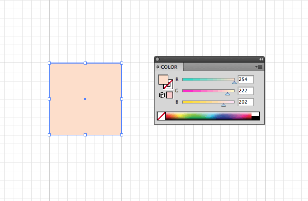The width and height of the screenshot is (308, 201).
Task: Pick the None swatch on spectrum bar
Action: click(x=161, y=116)
